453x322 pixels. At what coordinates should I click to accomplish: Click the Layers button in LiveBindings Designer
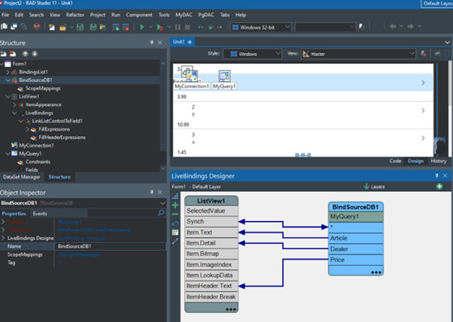coord(375,187)
